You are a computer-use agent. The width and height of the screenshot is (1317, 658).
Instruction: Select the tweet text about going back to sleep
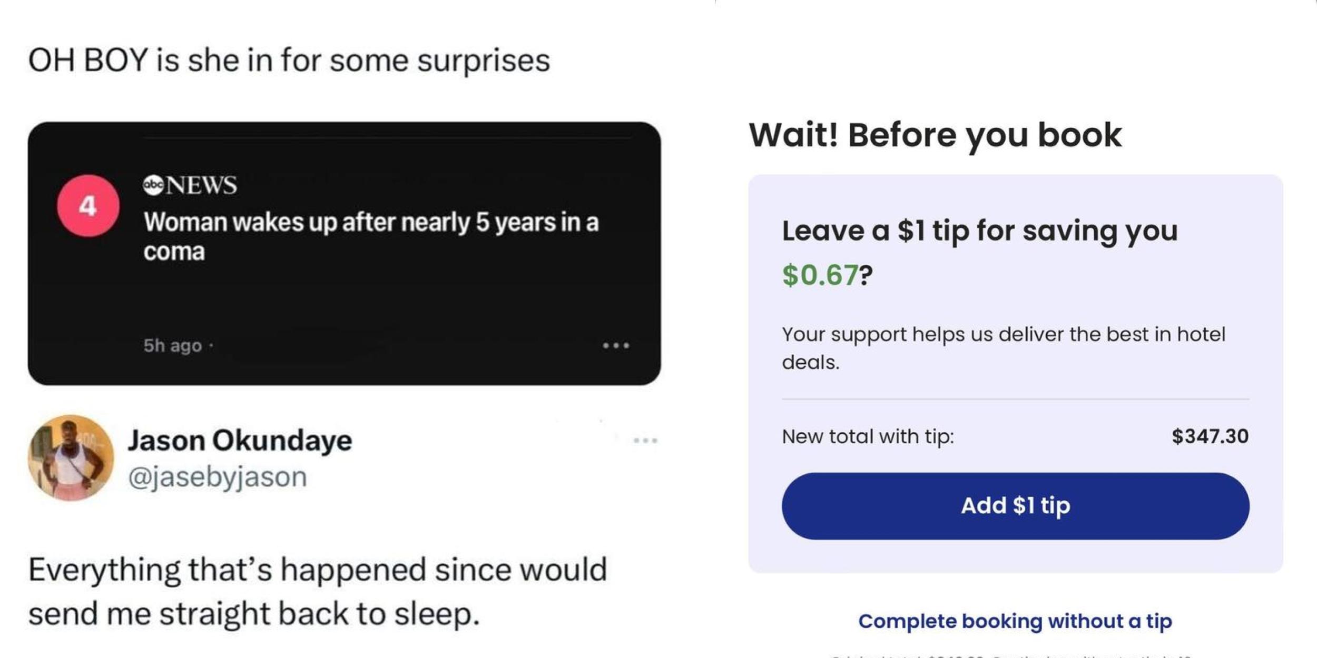[x=317, y=591]
